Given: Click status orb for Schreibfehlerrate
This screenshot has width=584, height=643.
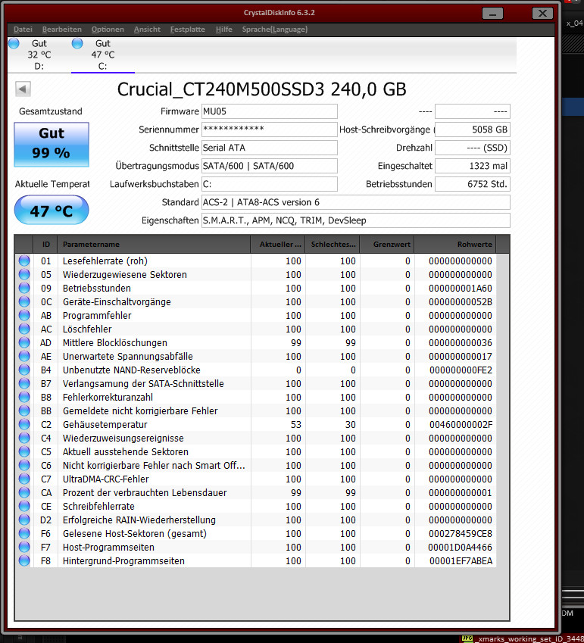Looking at the screenshot, I should click(x=24, y=506).
